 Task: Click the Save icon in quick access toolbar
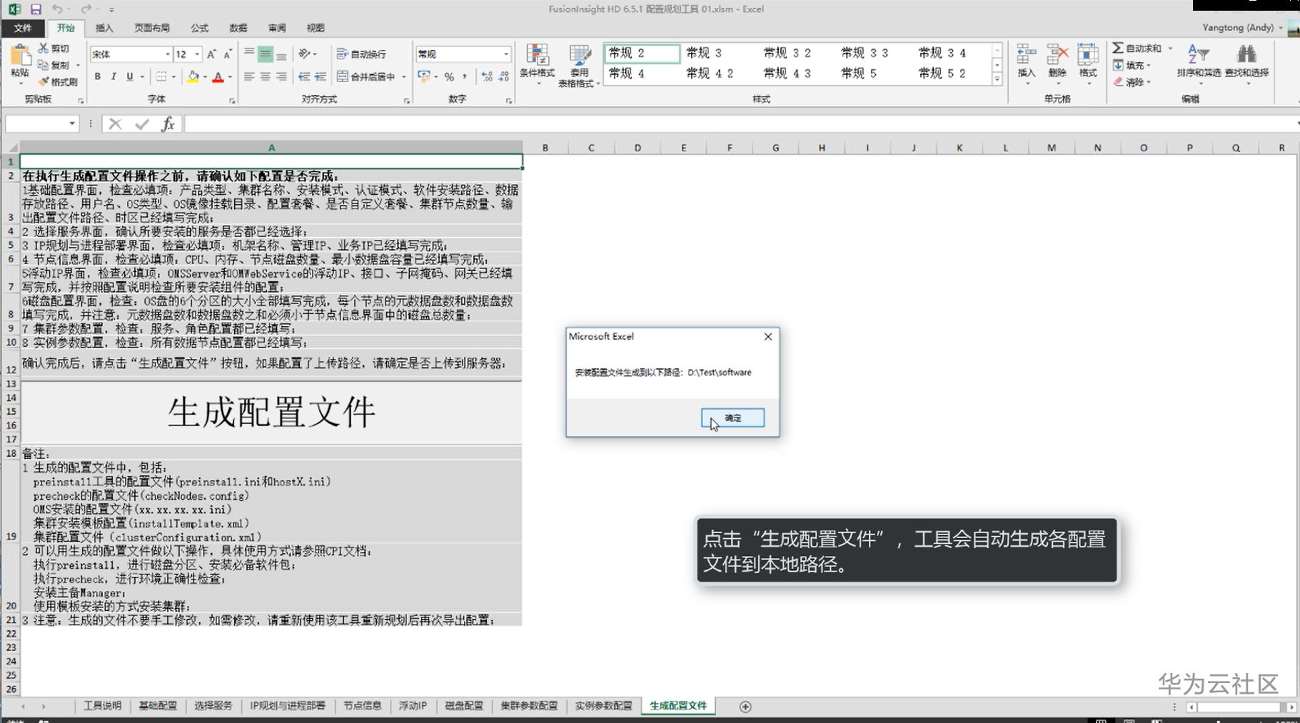click(36, 9)
